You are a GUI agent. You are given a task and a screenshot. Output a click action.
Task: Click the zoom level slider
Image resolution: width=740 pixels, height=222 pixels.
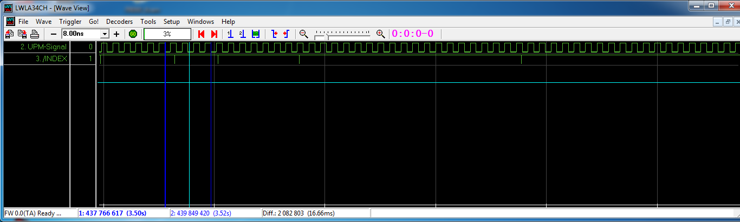pyautogui.click(x=342, y=34)
